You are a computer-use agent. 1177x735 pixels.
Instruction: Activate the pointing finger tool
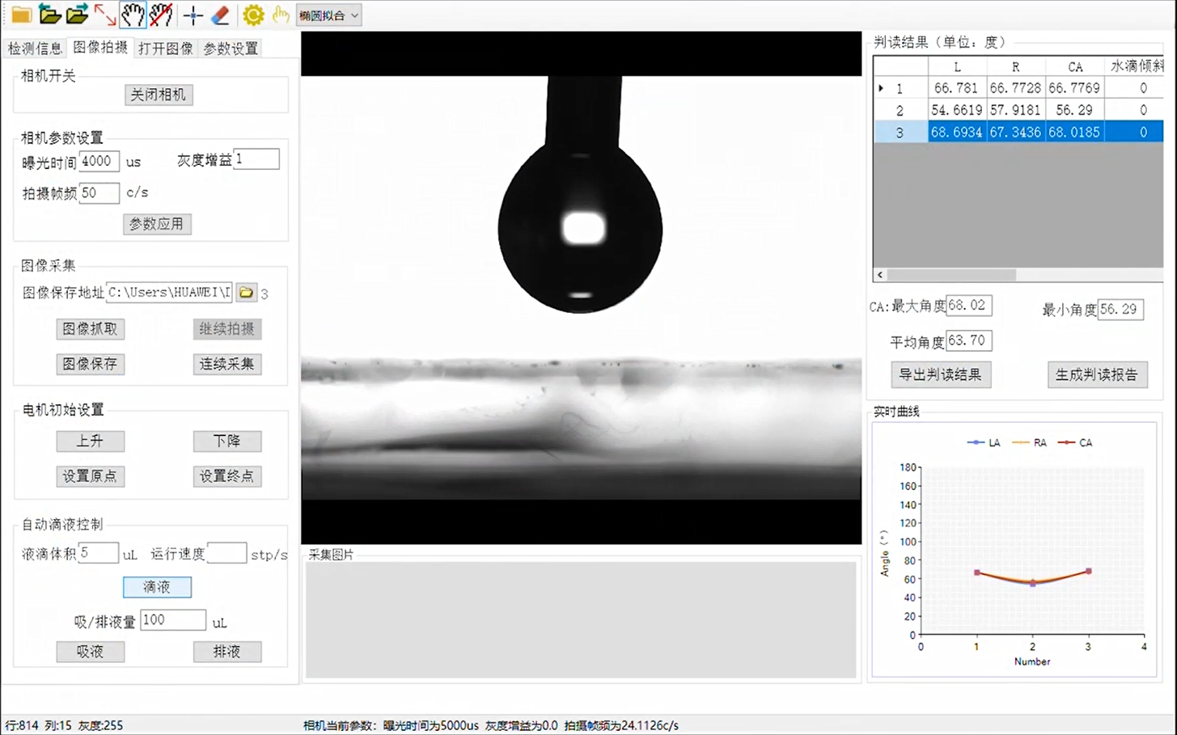(x=280, y=14)
